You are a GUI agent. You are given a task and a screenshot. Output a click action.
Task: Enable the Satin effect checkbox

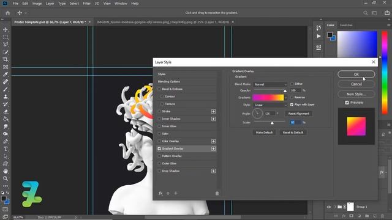(159, 134)
